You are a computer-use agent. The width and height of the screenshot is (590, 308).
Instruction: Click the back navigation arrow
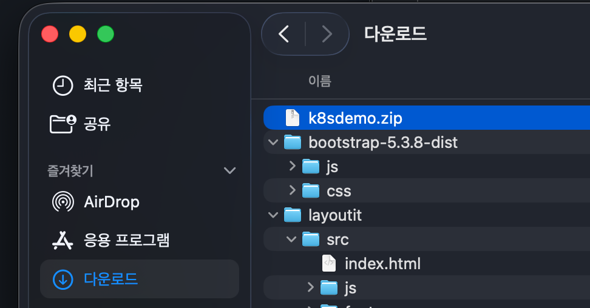pyautogui.click(x=283, y=34)
